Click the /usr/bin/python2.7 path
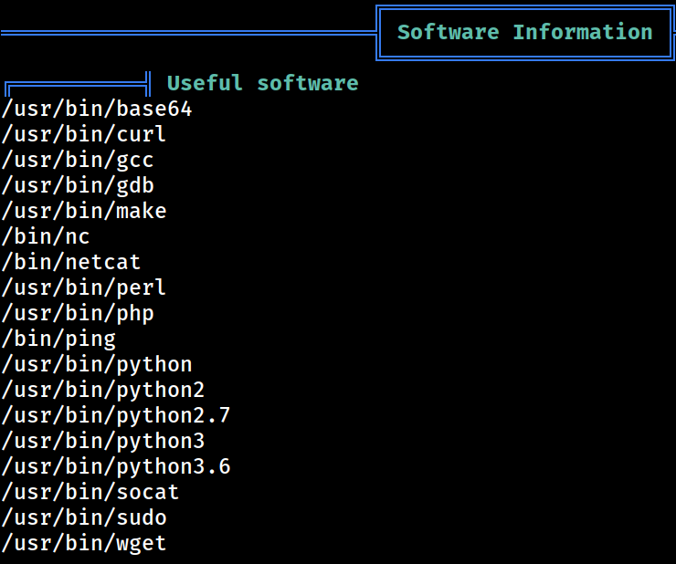This screenshot has height=564, width=676. click(x=116, y=416)
